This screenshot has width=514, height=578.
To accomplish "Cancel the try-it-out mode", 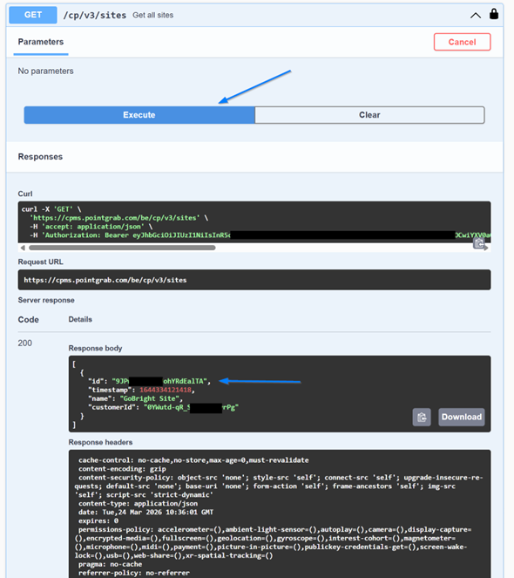I will pyautogui.click(x=462, y=42).
